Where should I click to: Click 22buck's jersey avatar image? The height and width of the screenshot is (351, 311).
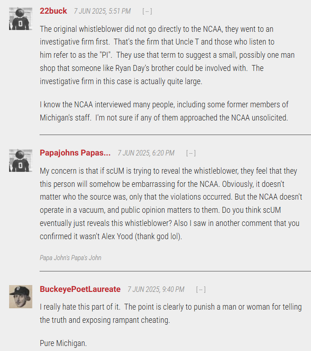click(x=20, y=19)
